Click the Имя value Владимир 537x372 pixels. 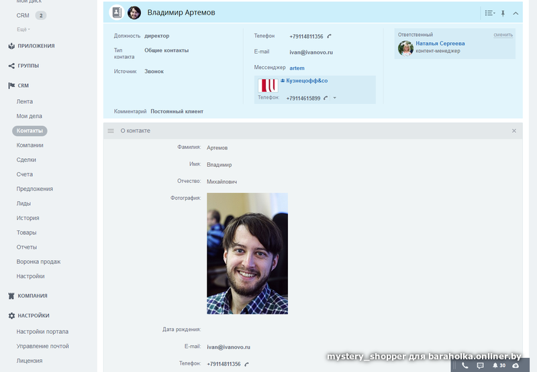coord(219,165)
